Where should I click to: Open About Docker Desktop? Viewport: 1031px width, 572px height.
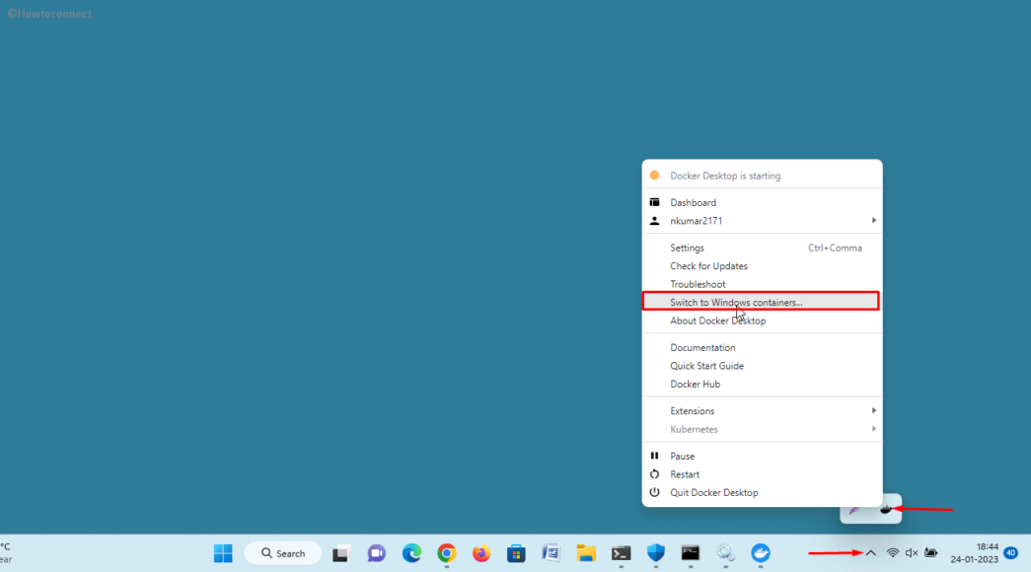click(762, 321)
